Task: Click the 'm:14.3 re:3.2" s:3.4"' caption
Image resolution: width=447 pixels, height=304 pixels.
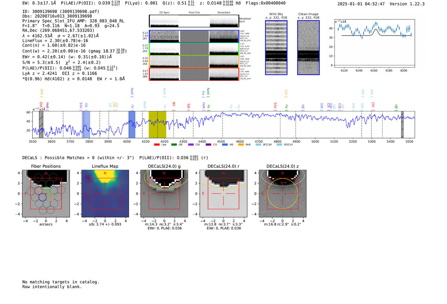Action: point(164,224)
